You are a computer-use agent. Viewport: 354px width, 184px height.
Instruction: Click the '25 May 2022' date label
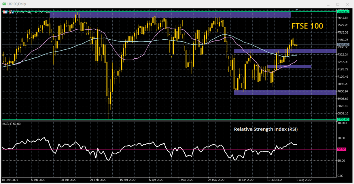(x=217, y=181)
